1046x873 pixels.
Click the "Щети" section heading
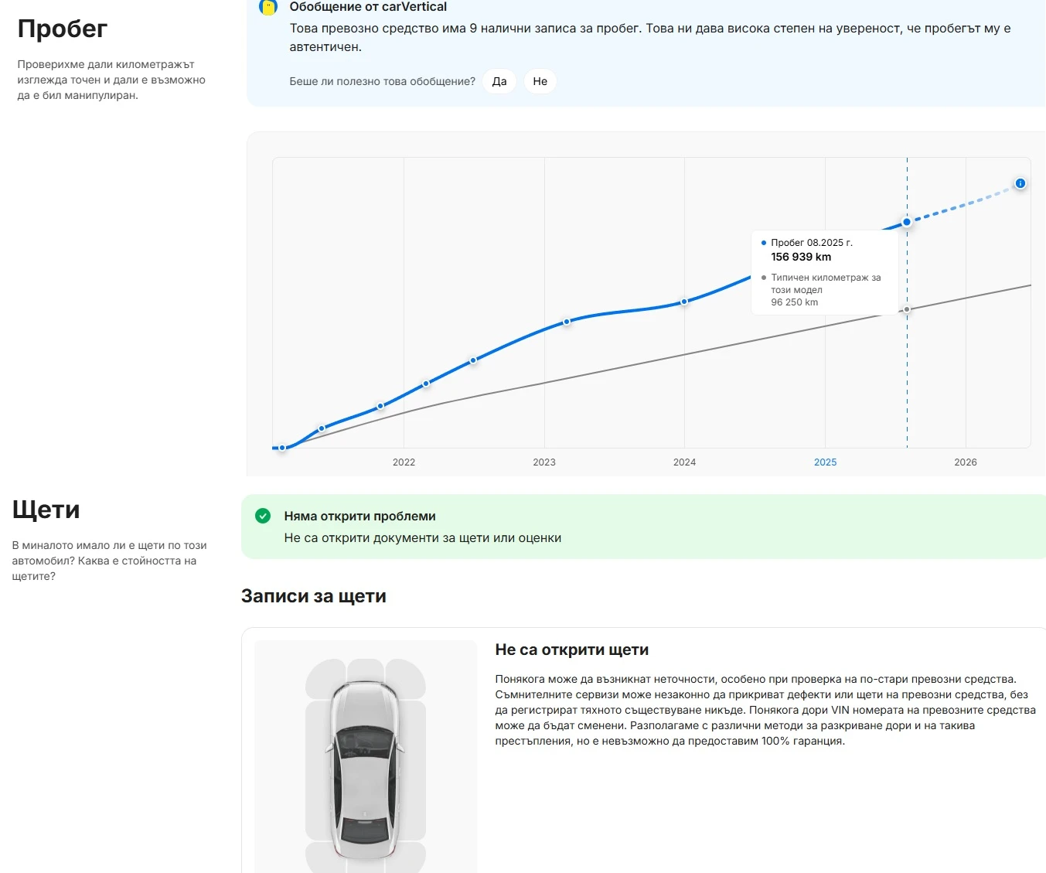click(x=46, y=510)
